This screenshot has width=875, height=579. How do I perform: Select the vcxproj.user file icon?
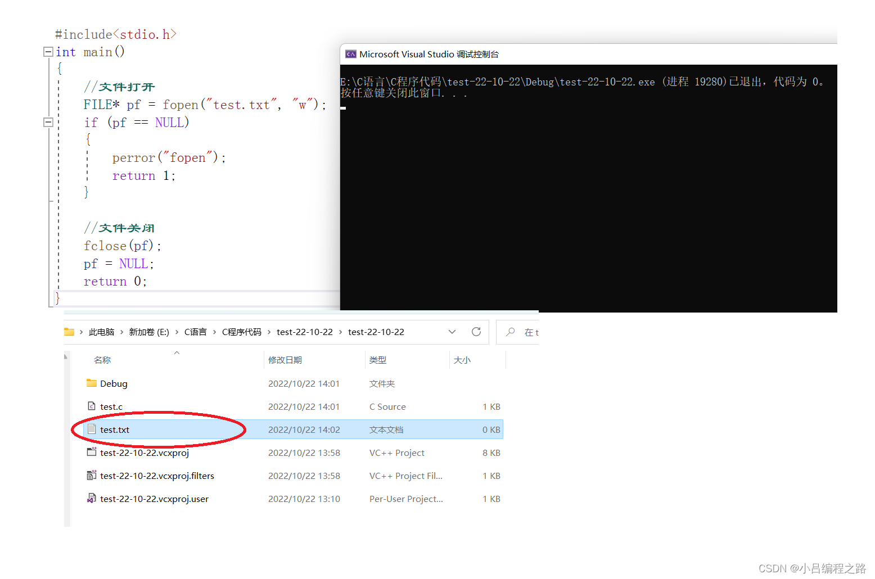(x=92, y=498)
